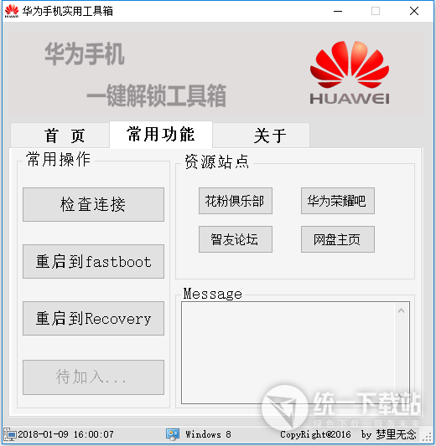This screenshot has width=436, height=446.
Task: Click the Windows 8 system icon in status bar
Action: click(x=173, y=434)
